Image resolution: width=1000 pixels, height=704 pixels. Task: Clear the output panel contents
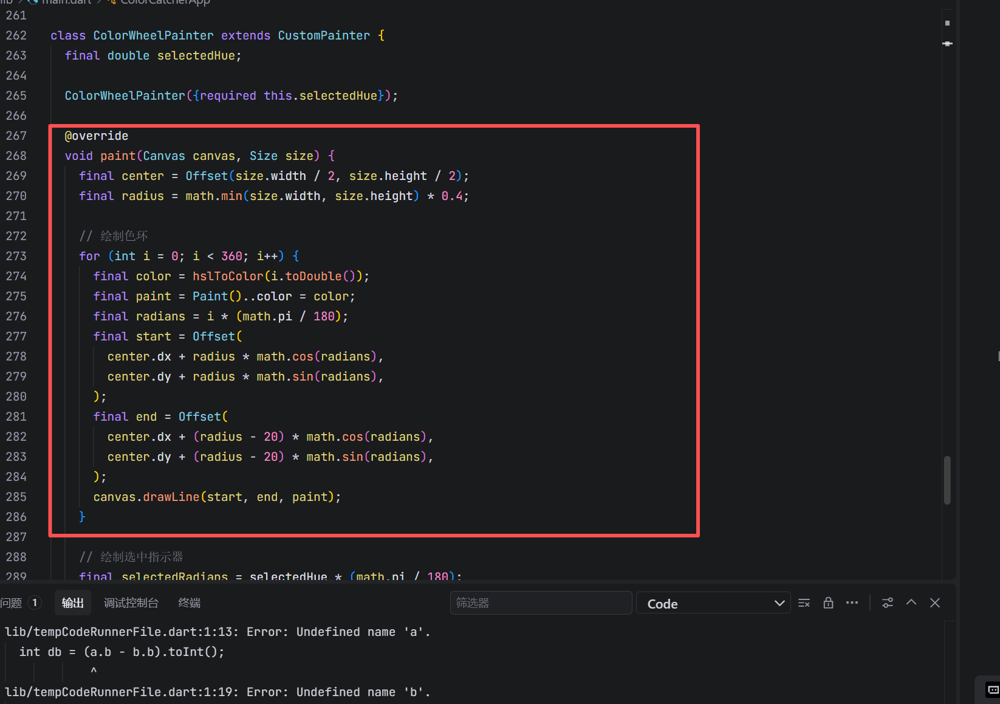[804, 603]
